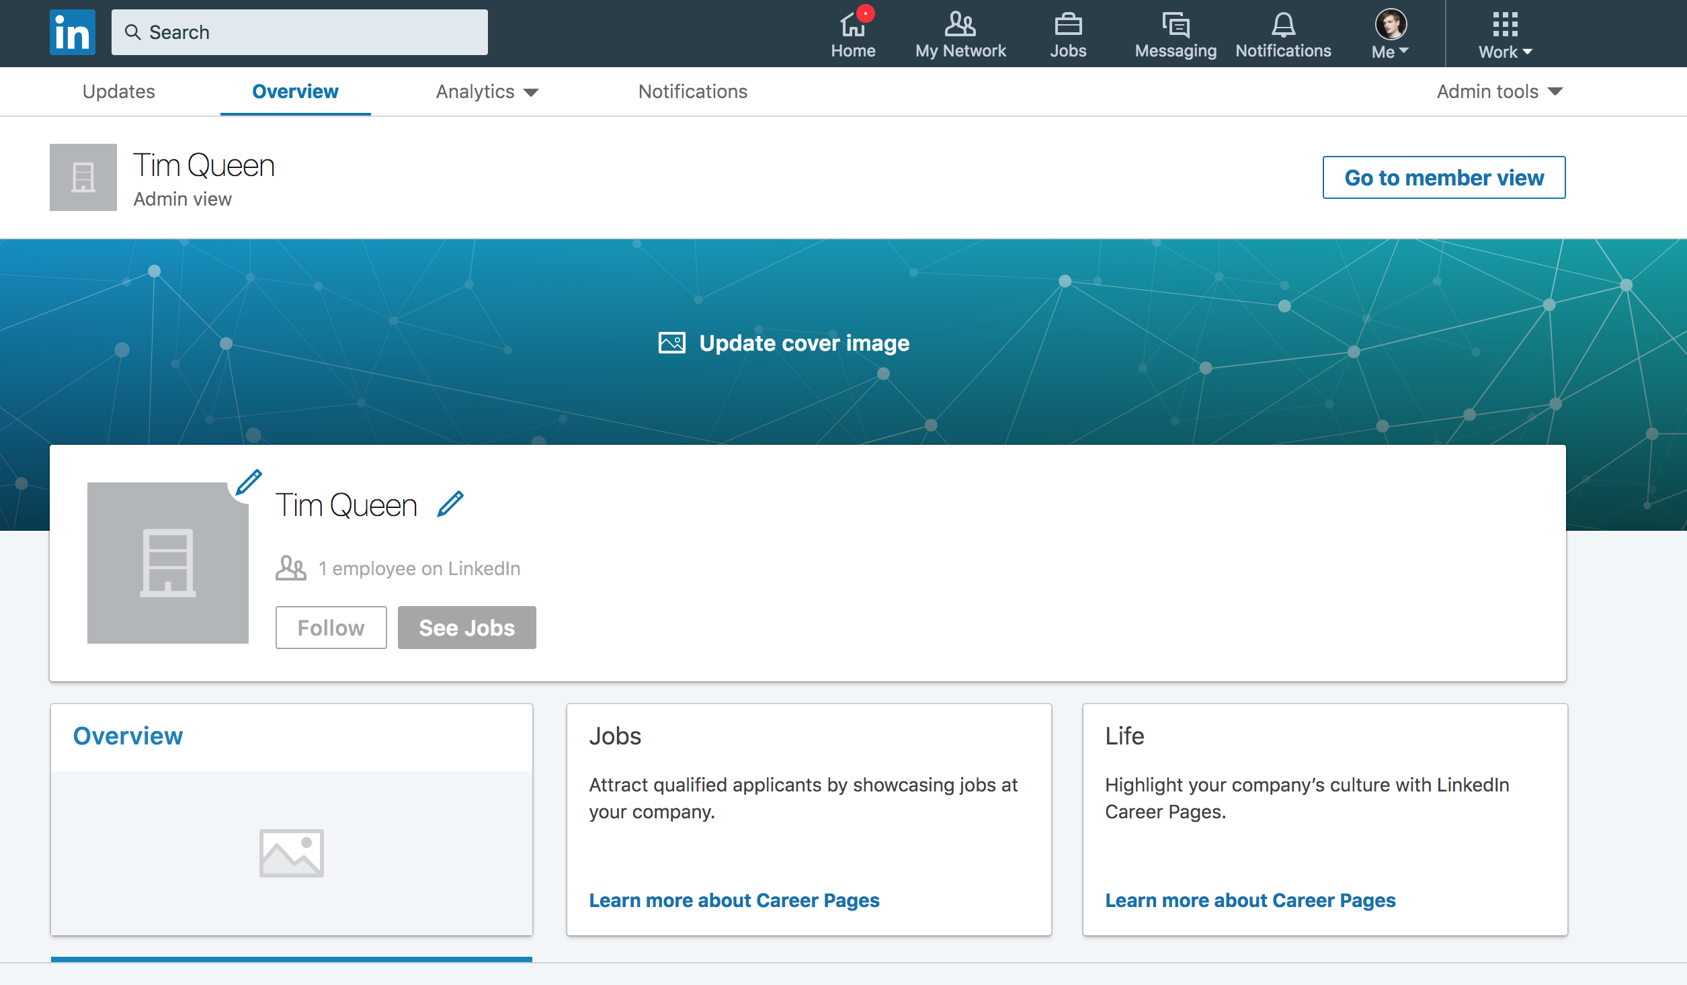
Task: Click the camera icon to update cover image
Action: coord(672,342)
